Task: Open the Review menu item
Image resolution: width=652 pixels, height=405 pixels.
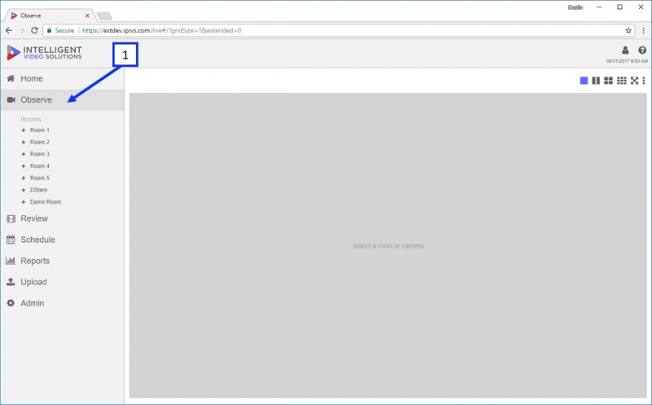Action: click(62, 218)
